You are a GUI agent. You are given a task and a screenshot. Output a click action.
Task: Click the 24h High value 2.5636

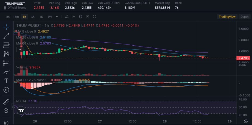point(70,8)
